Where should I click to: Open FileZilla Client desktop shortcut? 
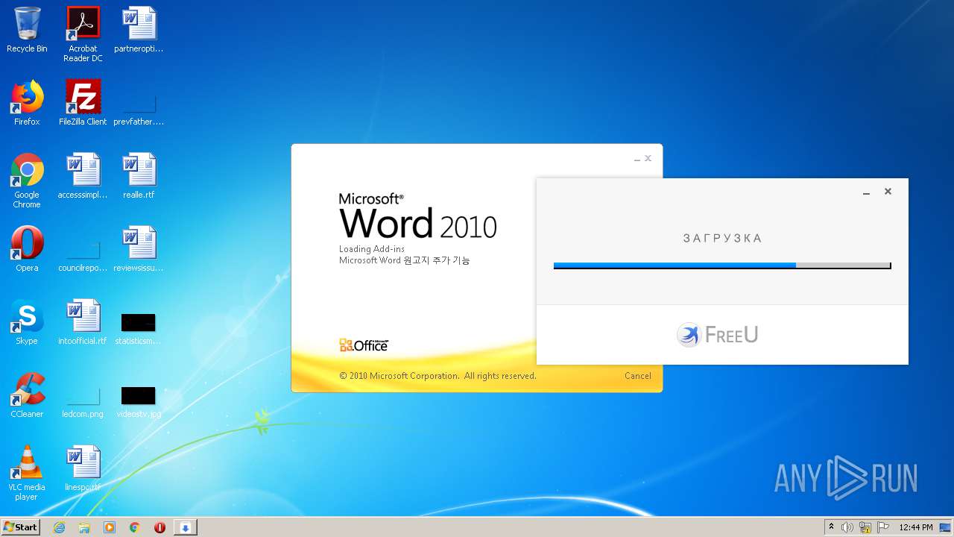pos(83,103)
